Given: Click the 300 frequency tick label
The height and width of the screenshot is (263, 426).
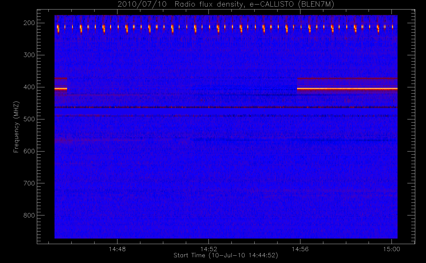Looking at the screenshot, I should click(x=29, y=55).
